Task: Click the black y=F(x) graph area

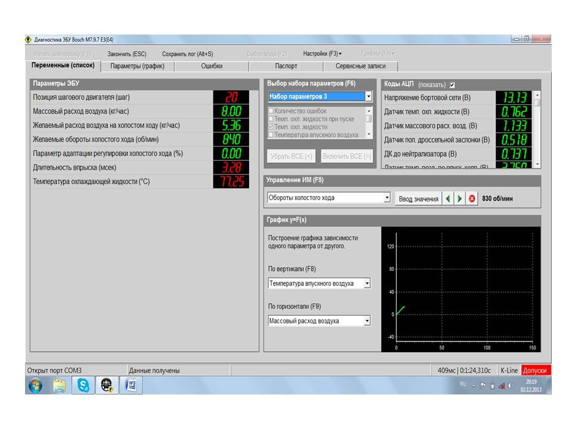Action: tap(461, 289)
